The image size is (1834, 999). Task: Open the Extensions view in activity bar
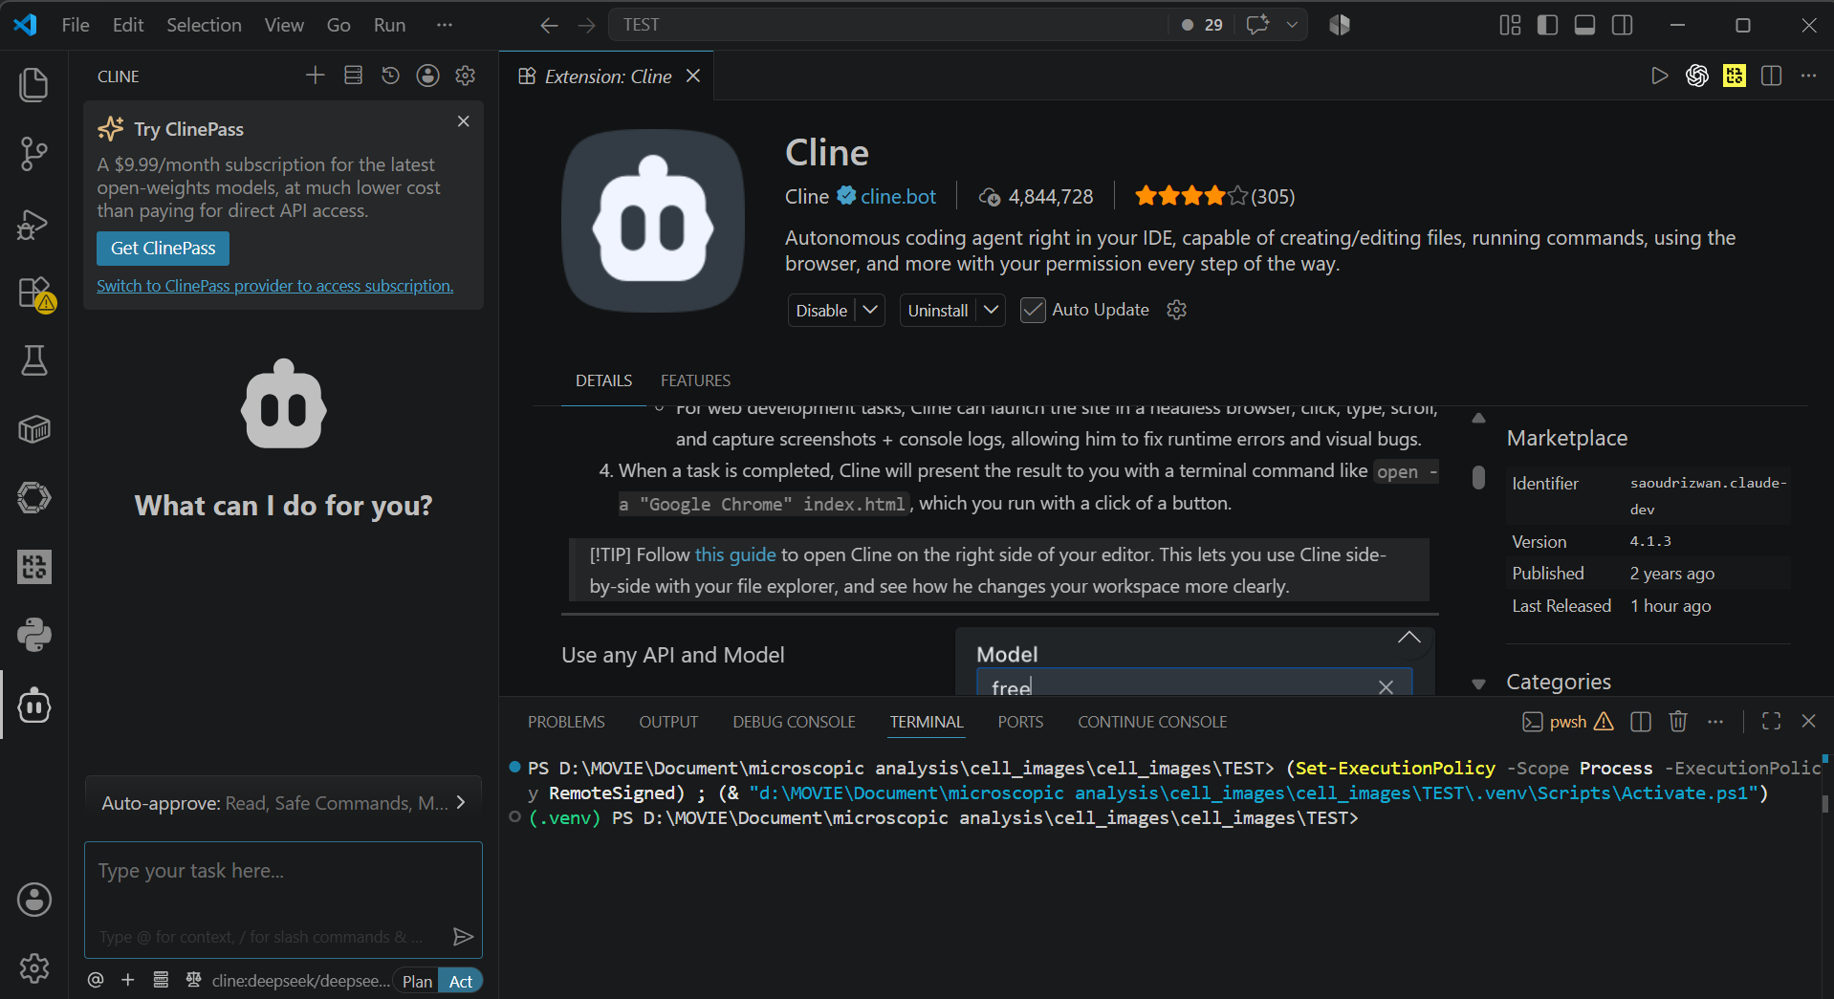pyautogui.click(x=34, y=293)
